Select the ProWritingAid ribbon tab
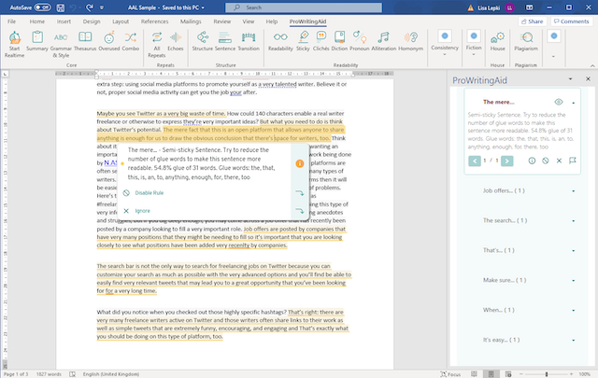Viewport: 598px width, 378px height. tap(307, 21)
